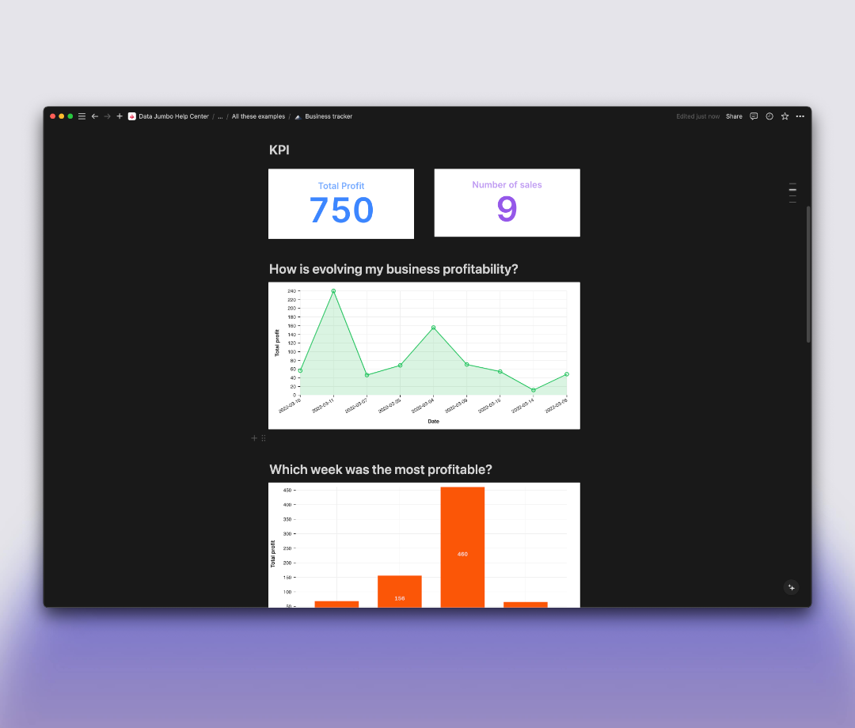Add a block with the plus handle
Screen dimensions: 855x728
coord(254,438)
